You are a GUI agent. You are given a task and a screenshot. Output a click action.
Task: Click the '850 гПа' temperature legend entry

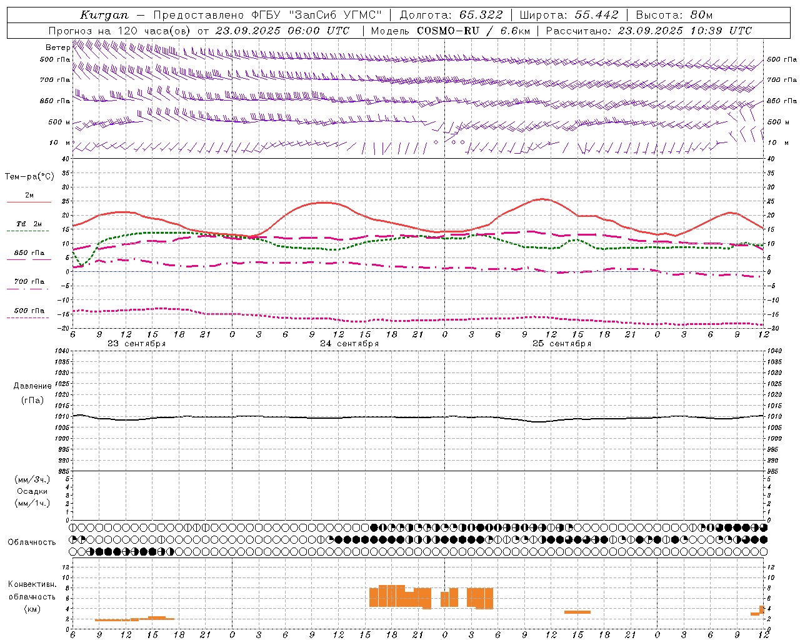(x=29, y=253)
